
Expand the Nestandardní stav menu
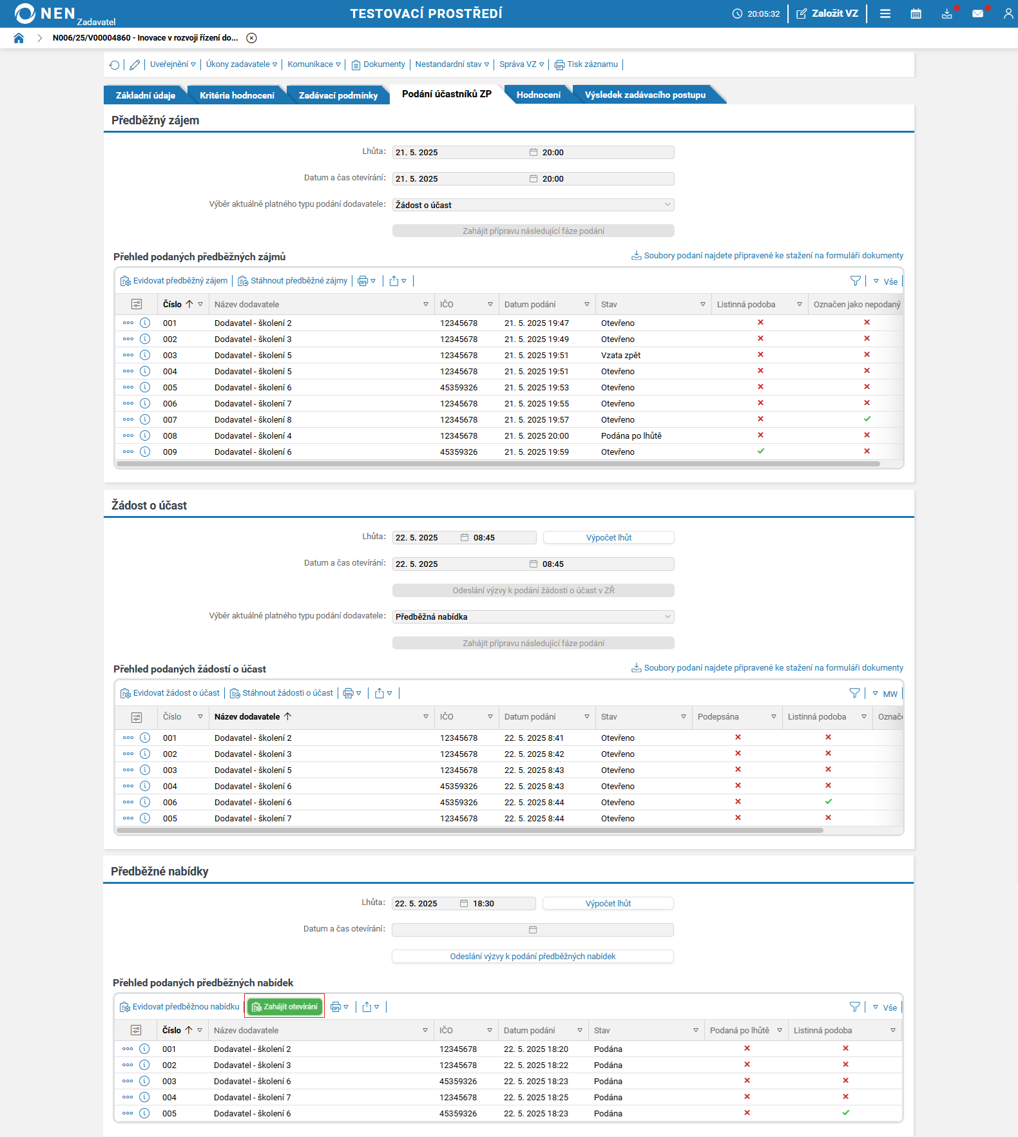(x=452, y=64)
